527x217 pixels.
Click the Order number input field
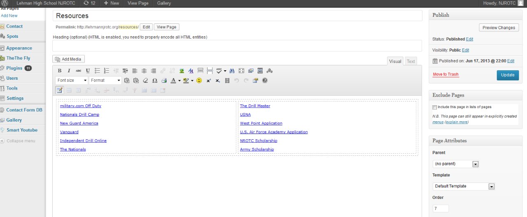click(440, 208)
